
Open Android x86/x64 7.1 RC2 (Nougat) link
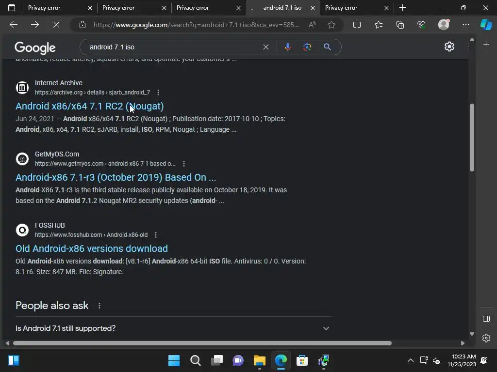(90, 106)
